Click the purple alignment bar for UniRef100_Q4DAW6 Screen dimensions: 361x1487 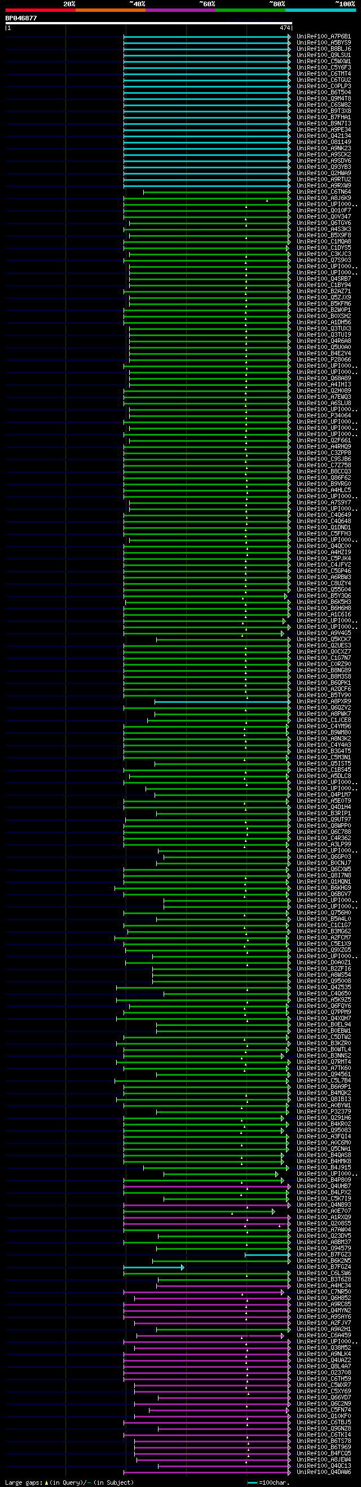(207, 1472)
